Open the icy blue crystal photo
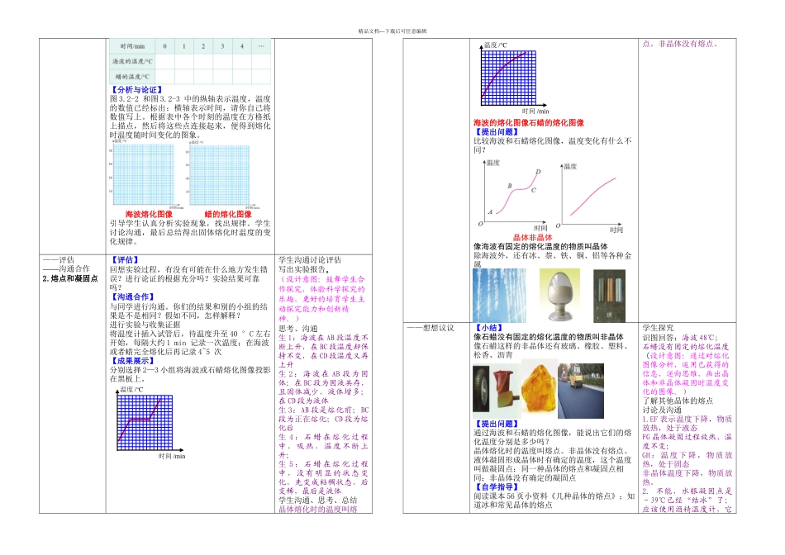 click(500, 296)
